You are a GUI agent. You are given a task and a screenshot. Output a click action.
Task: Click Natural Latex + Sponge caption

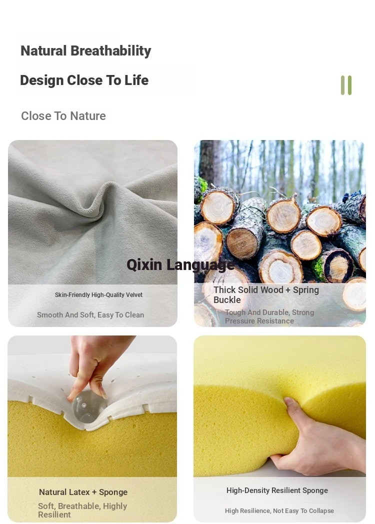click(x=83, y=492)
